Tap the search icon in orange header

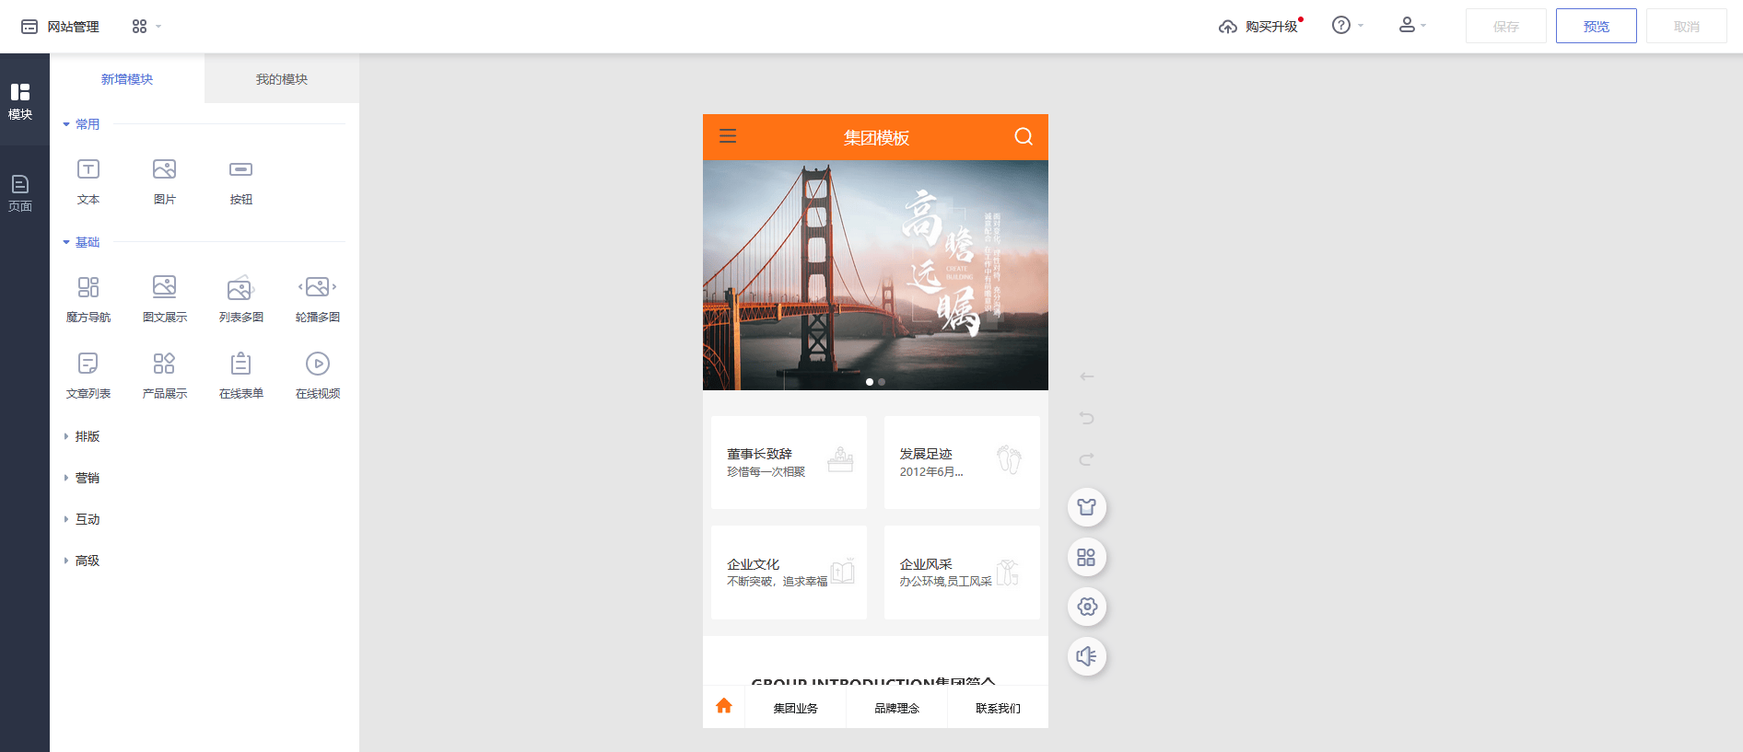[x=1024, y=137]
